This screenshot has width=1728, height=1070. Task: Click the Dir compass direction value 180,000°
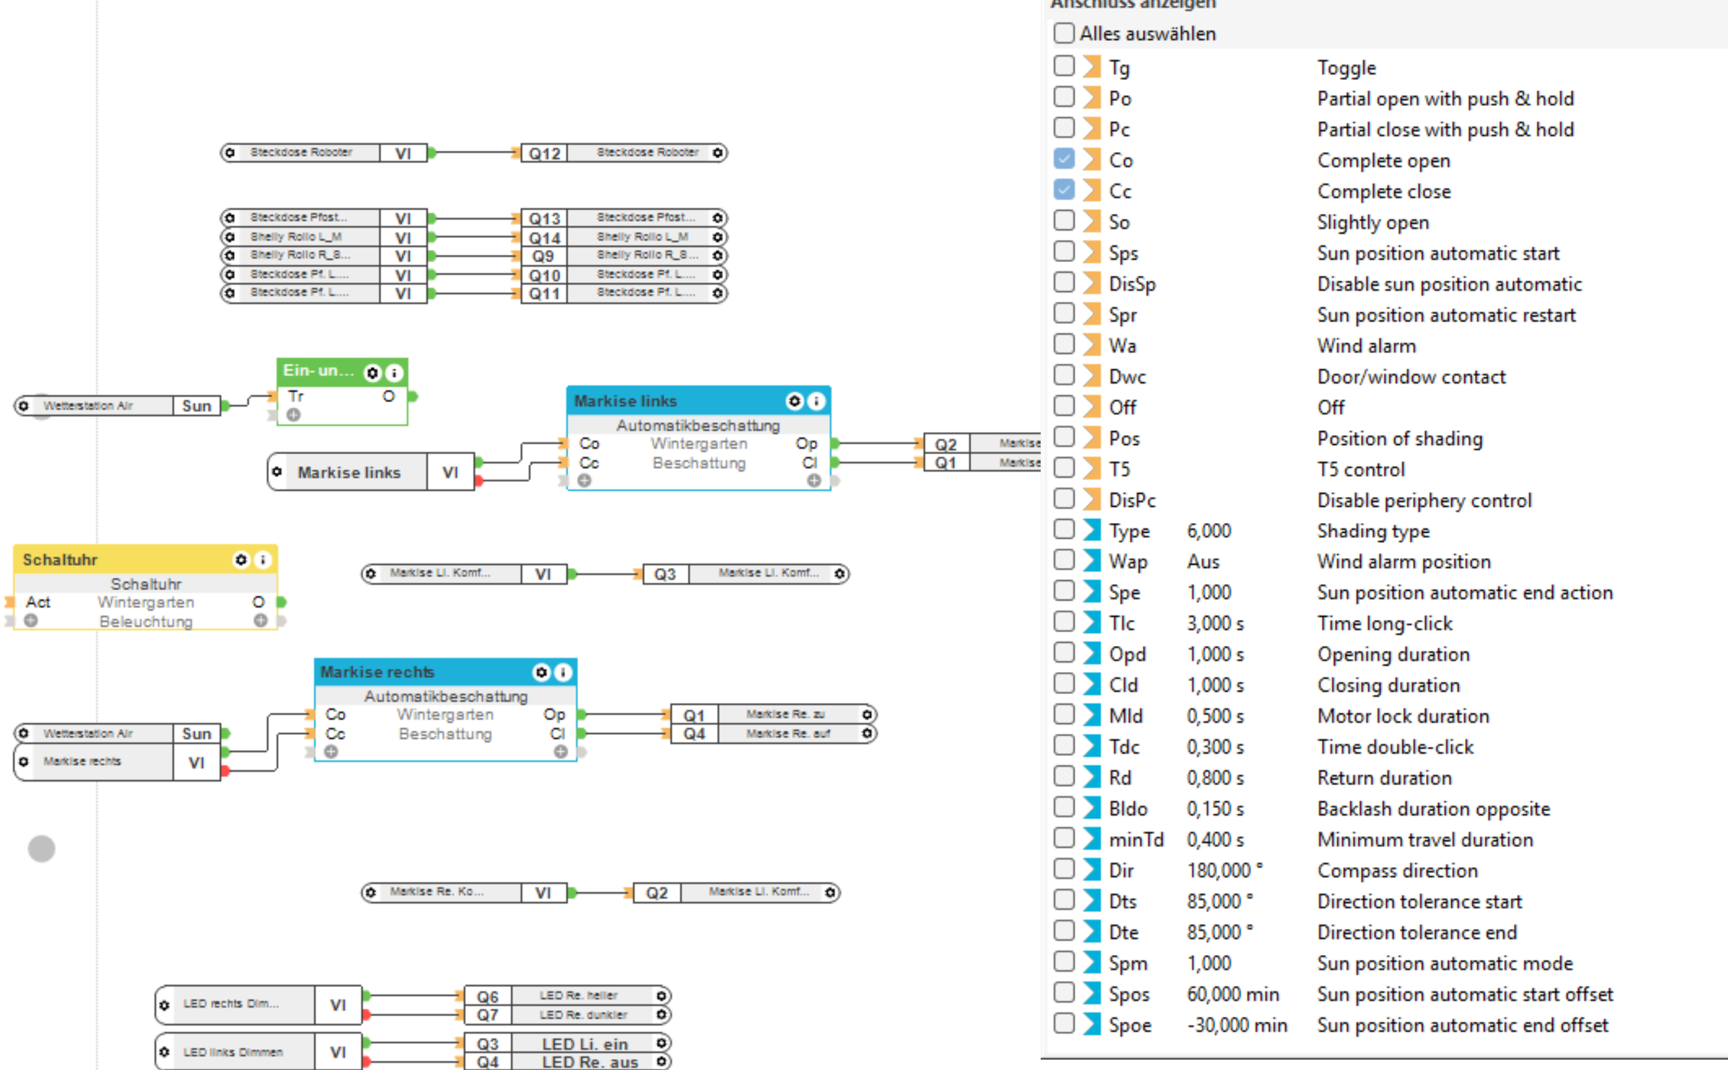(x=1224, y=870)
